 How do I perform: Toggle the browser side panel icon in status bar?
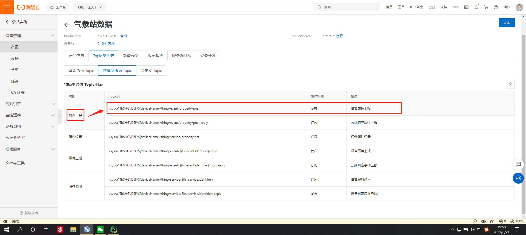(5, 221)
